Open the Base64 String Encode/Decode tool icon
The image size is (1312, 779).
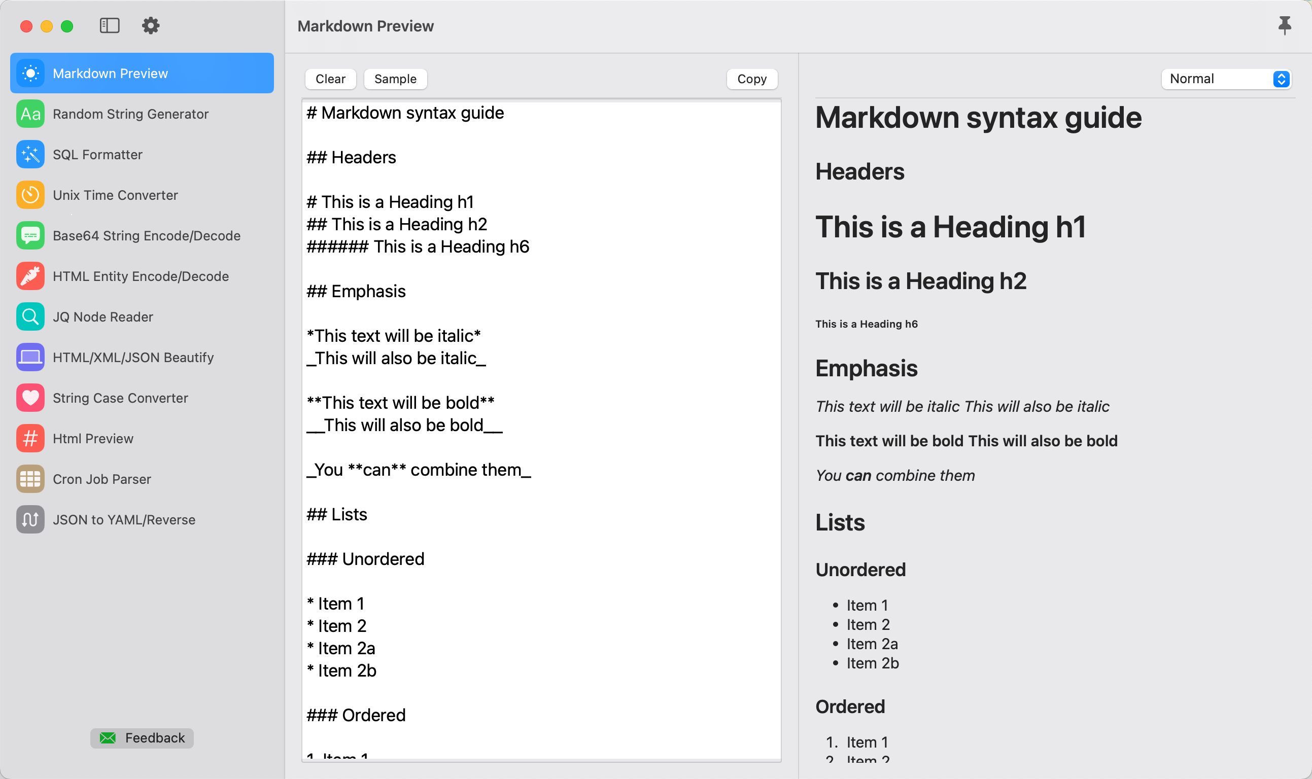click(30, 236)
